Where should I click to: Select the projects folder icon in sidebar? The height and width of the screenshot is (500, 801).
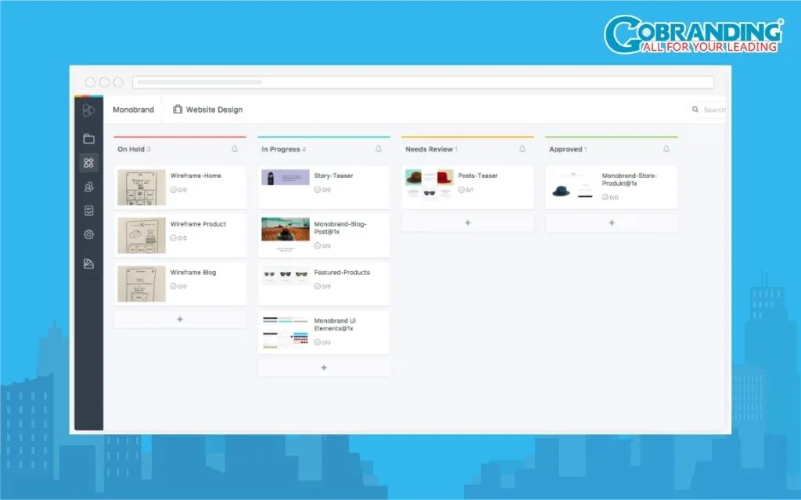[88, 139]
